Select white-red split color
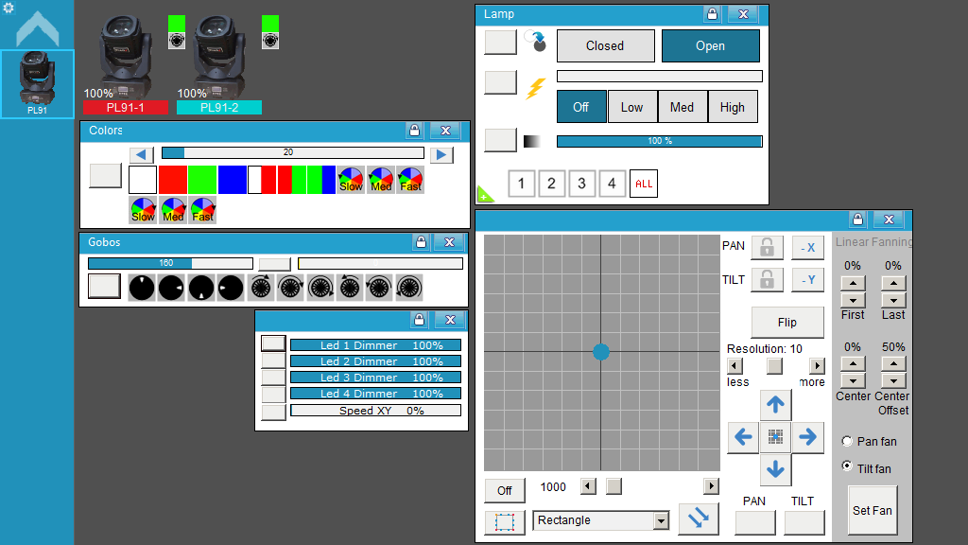The image size is (968, 545). pyautogui.click(x=262, y=180)
